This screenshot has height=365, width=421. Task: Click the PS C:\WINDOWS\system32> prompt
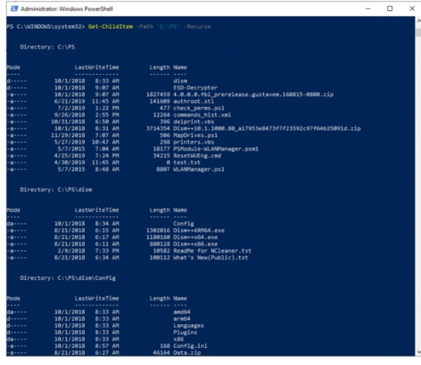pos(46,26)
